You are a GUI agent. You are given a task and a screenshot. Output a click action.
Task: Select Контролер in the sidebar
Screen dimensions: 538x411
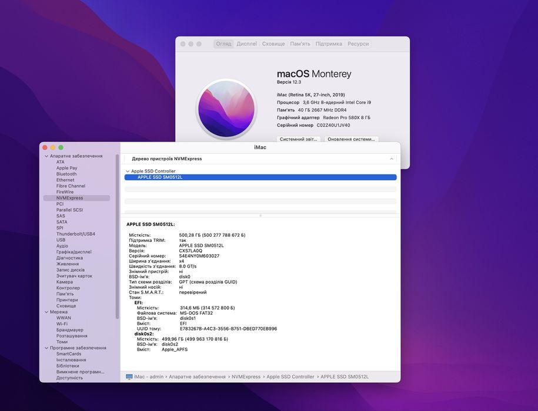tap(68, 288)
